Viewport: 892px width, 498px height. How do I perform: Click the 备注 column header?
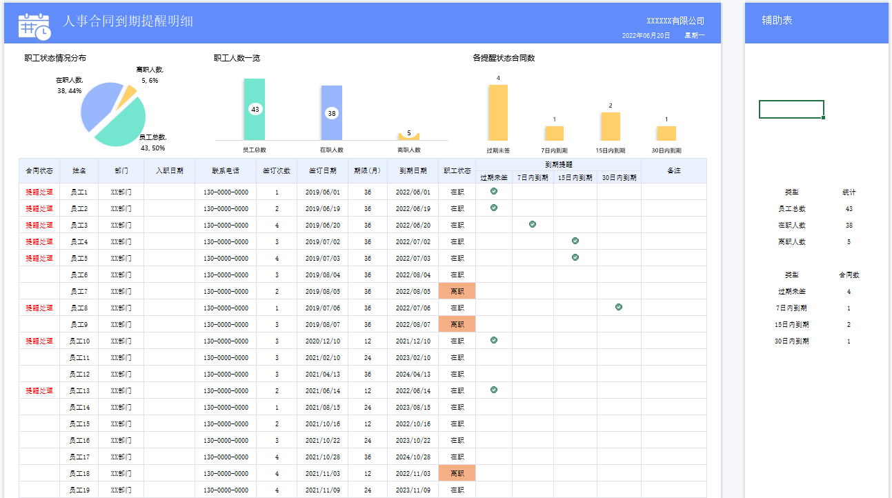pos(674,171)
